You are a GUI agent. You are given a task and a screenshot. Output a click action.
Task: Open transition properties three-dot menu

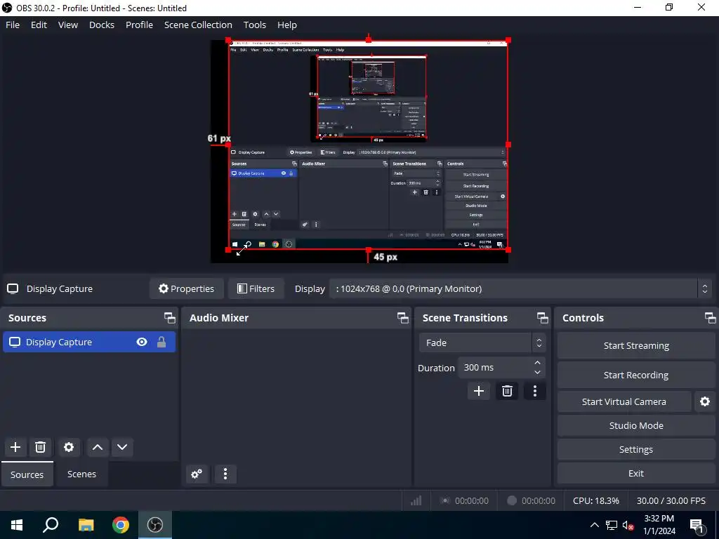pyautogui.click(x=534, y=391)
